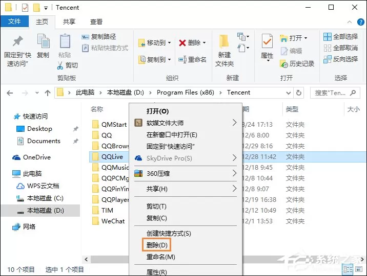The image size is (367, 276).
Task: Click Rename (重命名) in ribbon
Action: [192, 59]
